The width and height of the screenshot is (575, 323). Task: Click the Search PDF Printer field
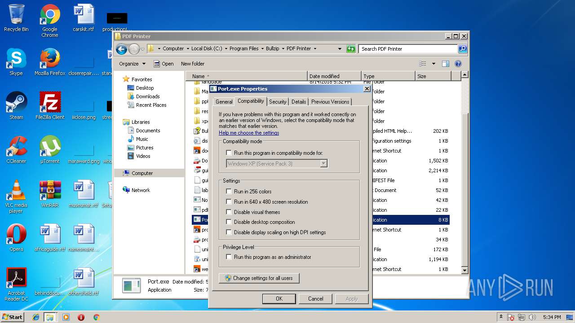pyautogui.click(x=408, y=49)
